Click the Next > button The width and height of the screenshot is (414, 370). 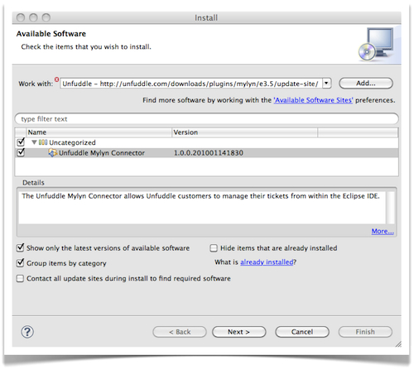pos(238,332)
